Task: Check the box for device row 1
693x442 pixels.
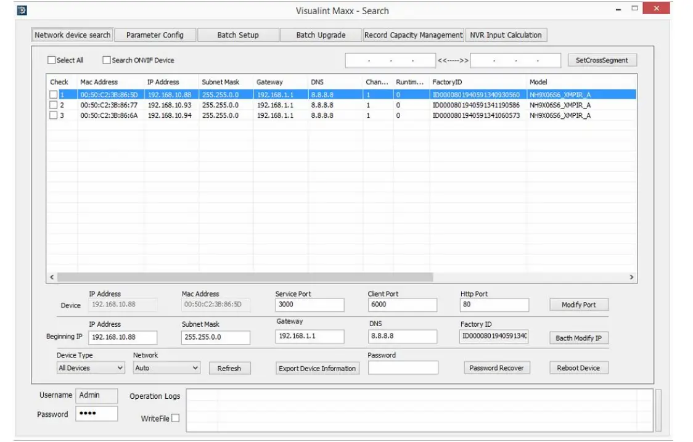Action: coord(54,94)
